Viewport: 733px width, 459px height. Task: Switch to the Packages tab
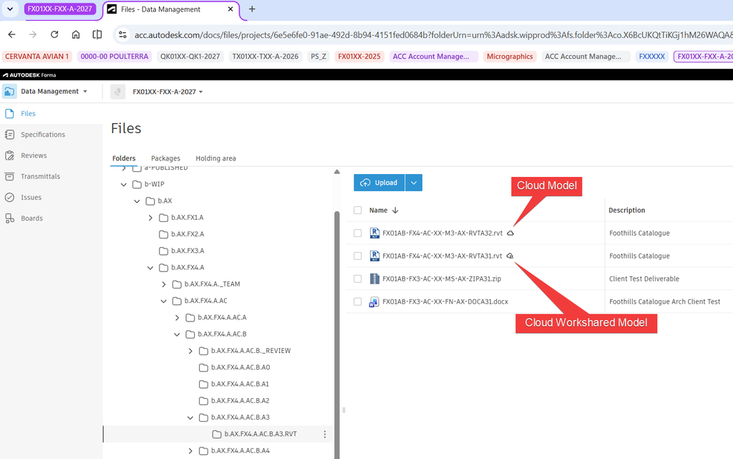[165, 158]
